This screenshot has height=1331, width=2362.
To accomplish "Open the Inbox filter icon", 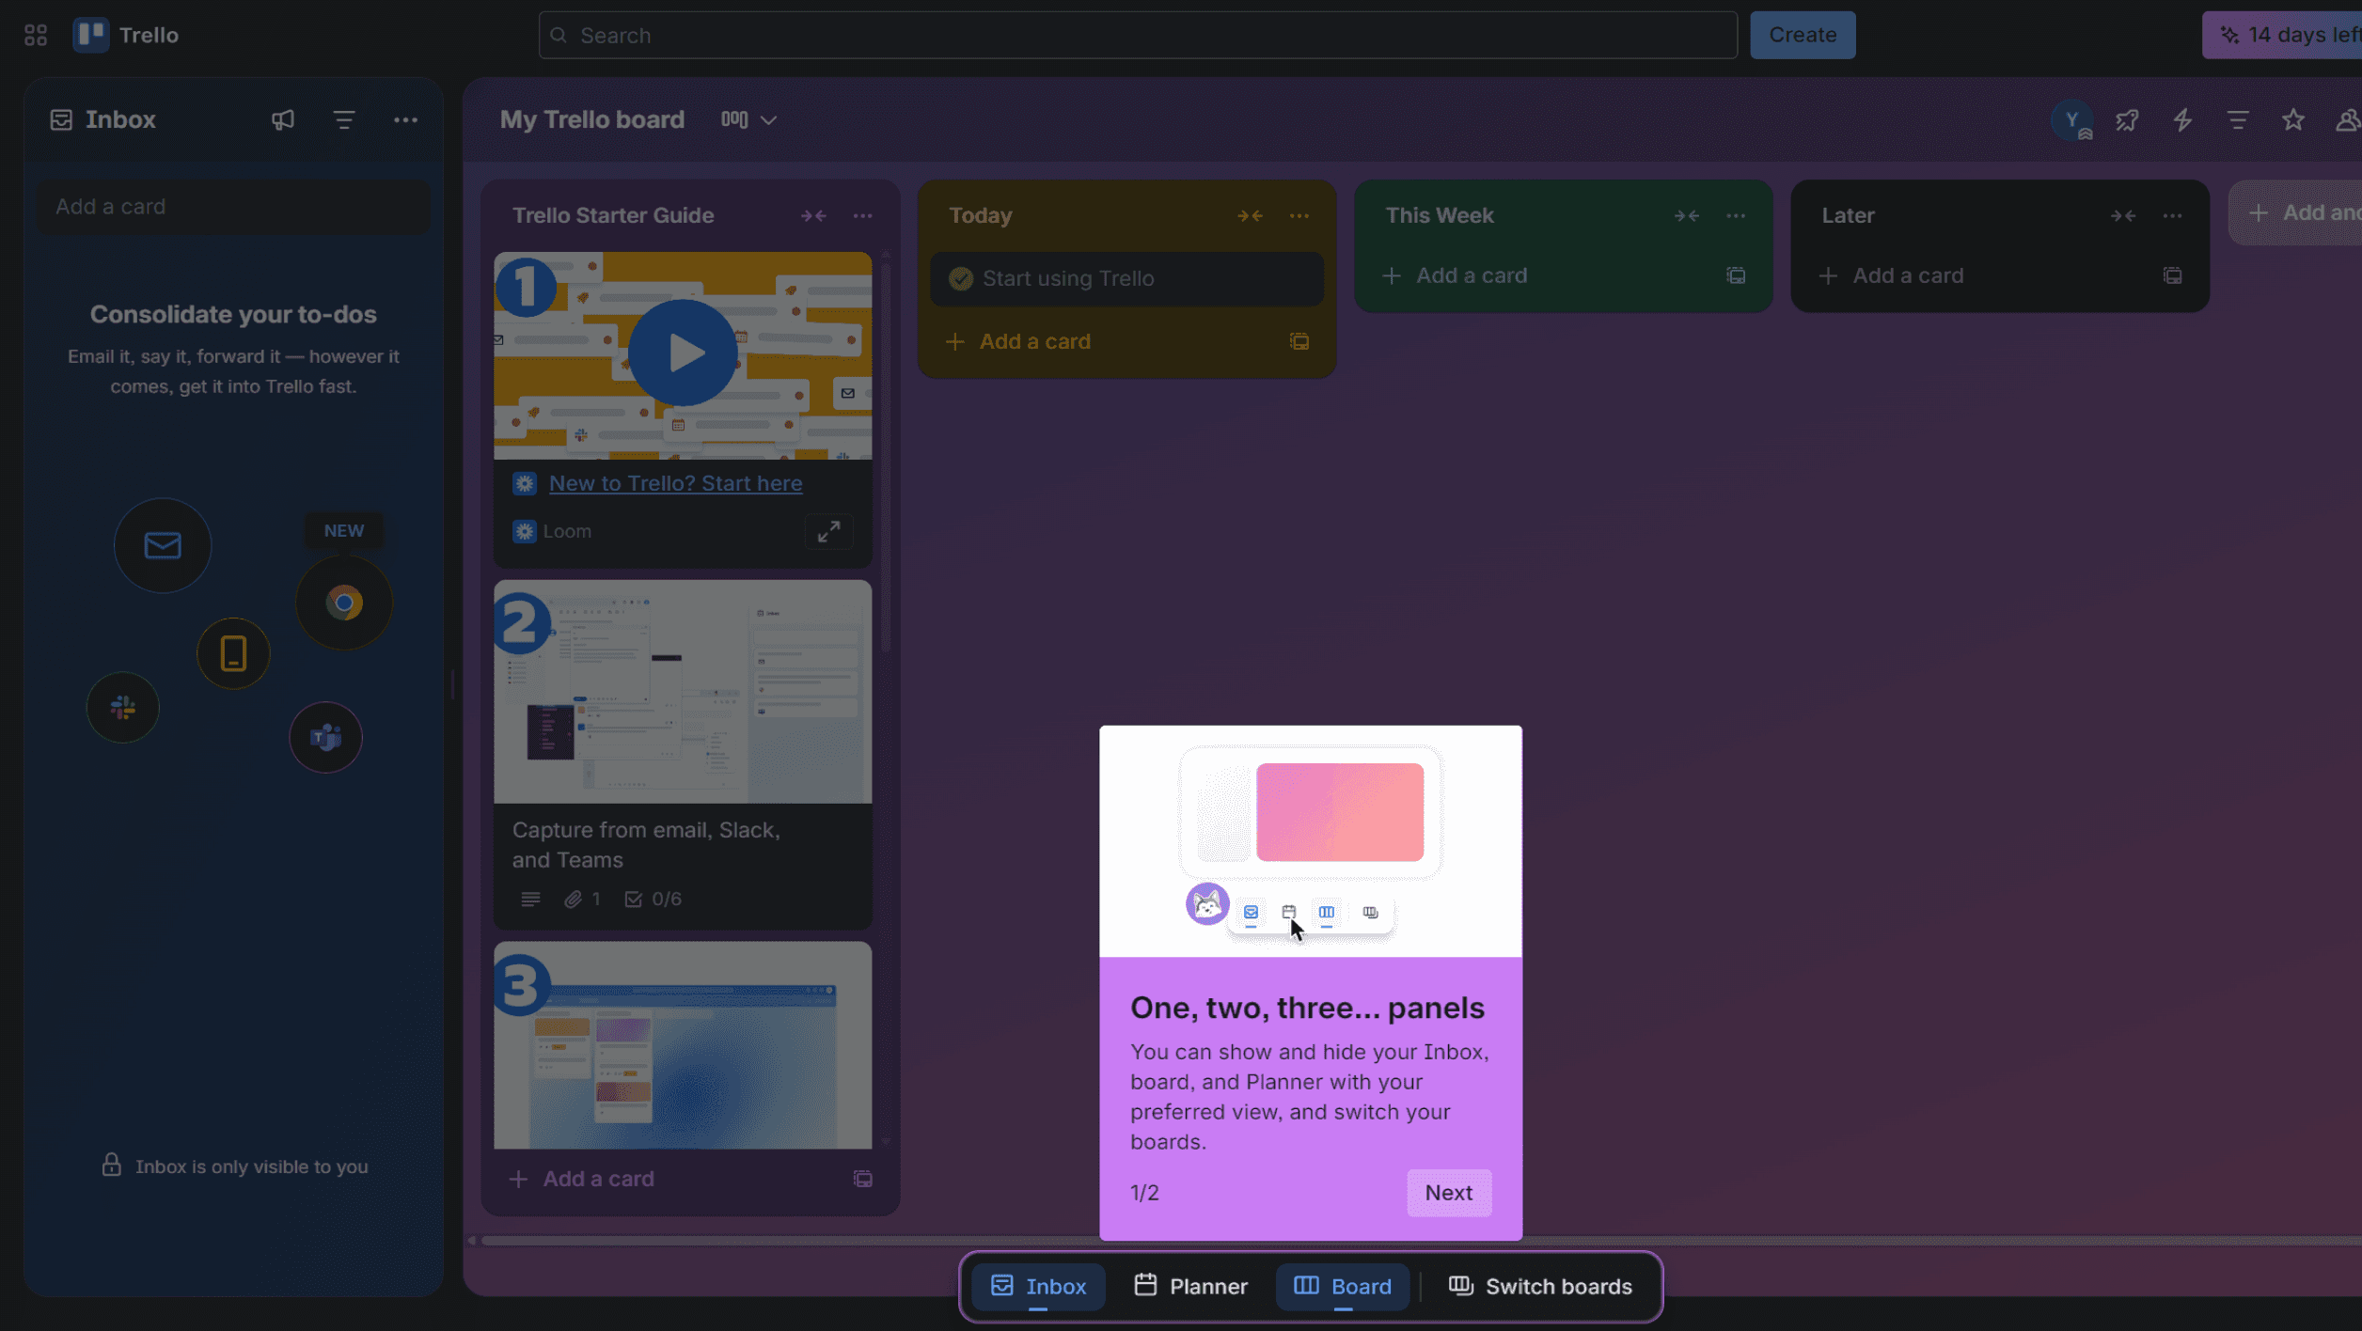I will click(344, 120).
